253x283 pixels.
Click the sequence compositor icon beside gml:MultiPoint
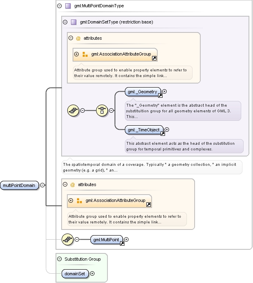point(67,239)
